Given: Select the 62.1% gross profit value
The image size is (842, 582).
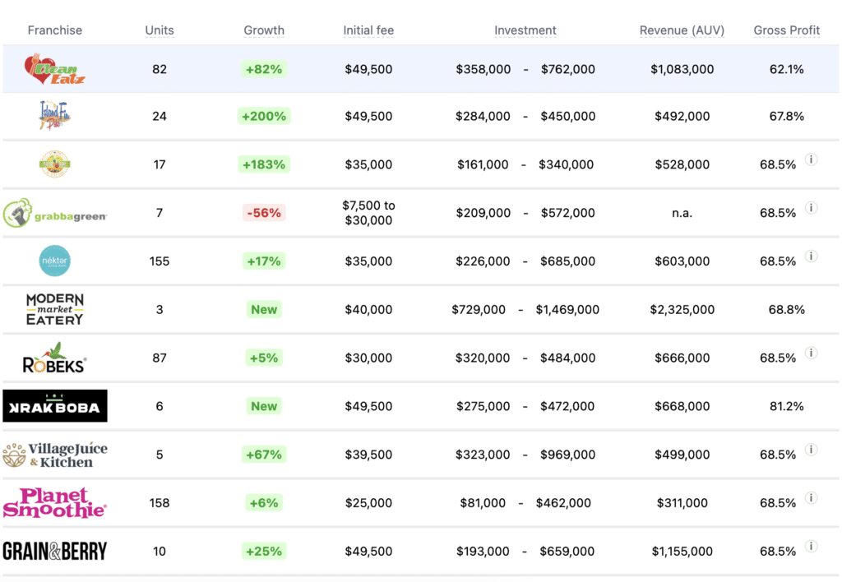Looking at the screenshot, I should tap(787, 69).
